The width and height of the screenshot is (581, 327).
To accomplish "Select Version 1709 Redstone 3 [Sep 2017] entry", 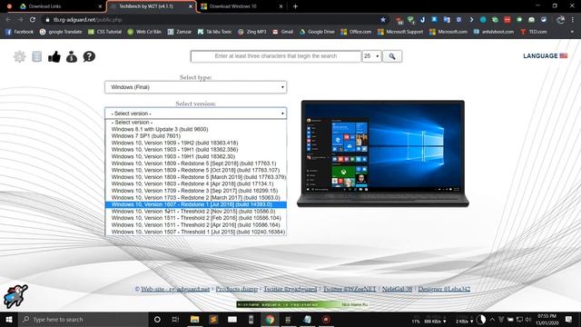I will tap(196, 191).
